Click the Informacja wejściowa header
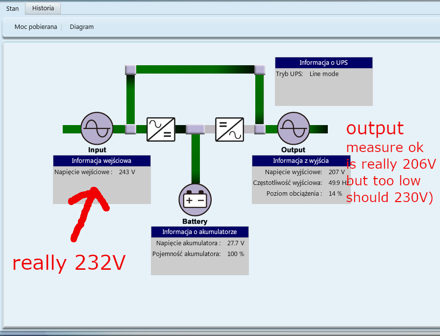The image size is (440, 336). (x=101, y=161)
